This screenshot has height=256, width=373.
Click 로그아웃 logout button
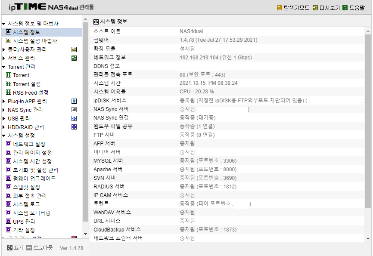(40, 247)
